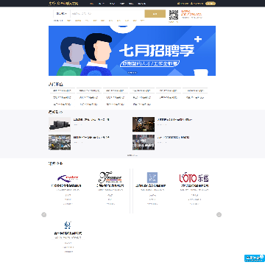Click the banner carousel indicator dots
Viewport: 265px width, 265px height.
pyautogui.click(x=132, y=73)
